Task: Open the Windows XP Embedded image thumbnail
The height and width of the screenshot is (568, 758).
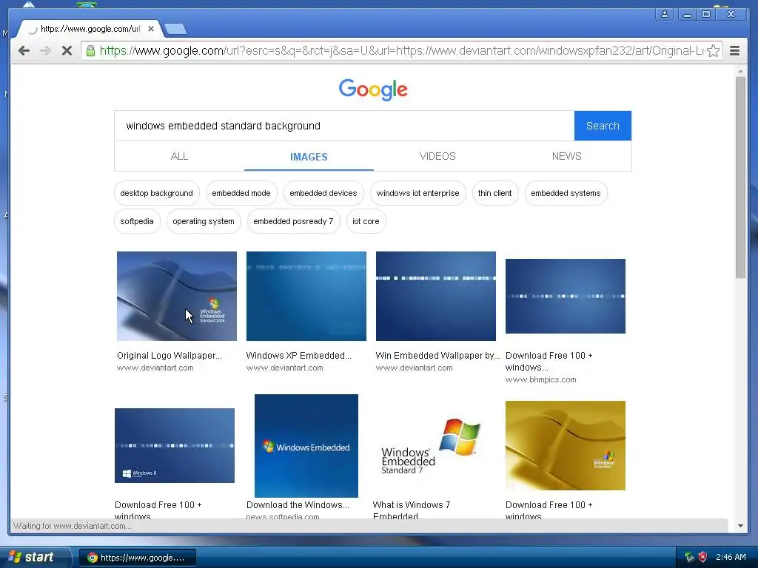Action: point(306,296)
